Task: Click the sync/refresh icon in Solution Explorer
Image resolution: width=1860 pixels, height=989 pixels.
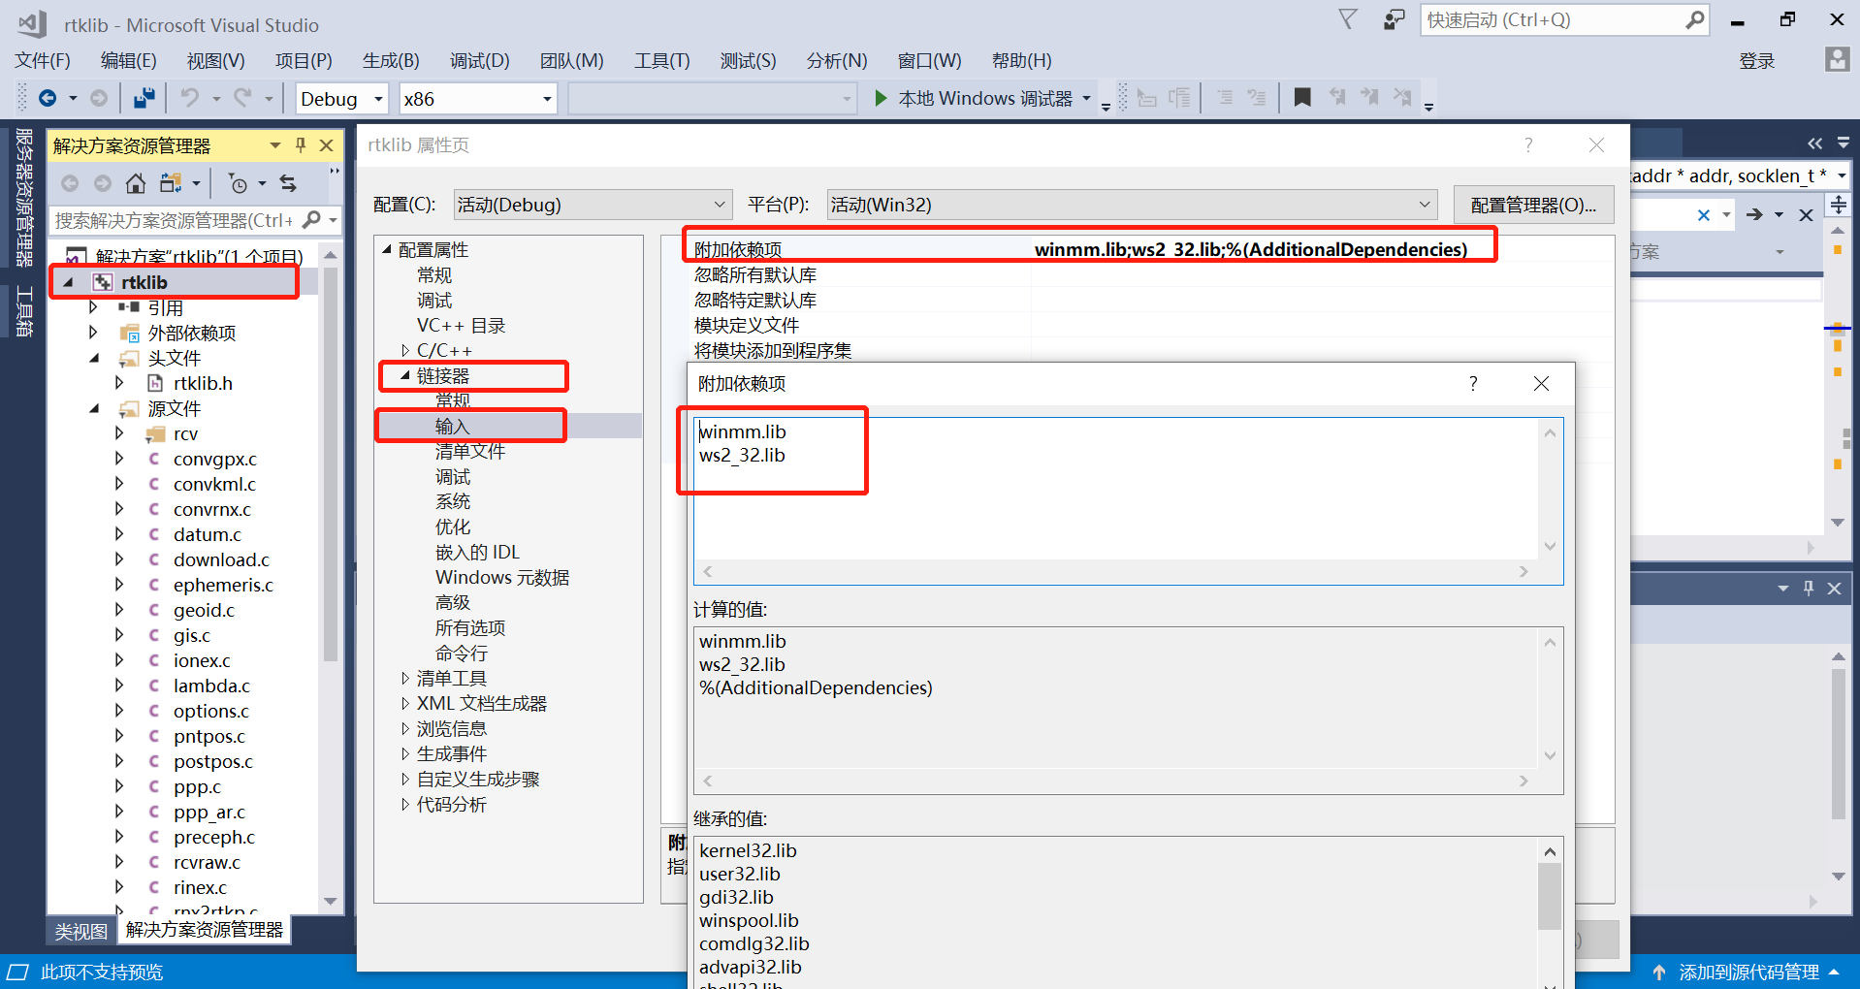Action: (288, 183)
